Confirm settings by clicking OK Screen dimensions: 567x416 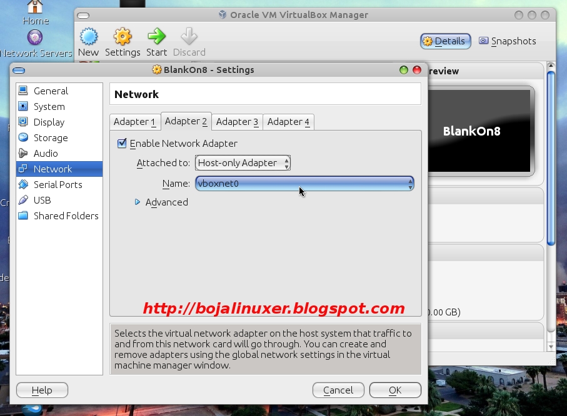(x=394, y=390)
